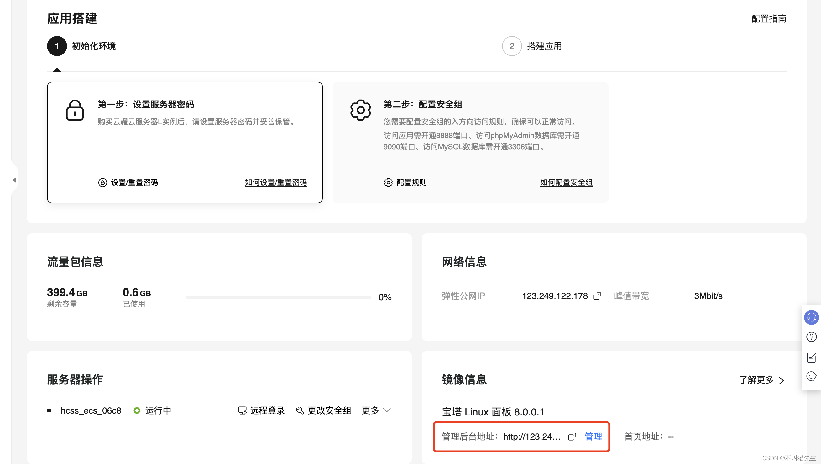Click the traffic usage progress bar
The image size is (821, 464).
[279, 297]
